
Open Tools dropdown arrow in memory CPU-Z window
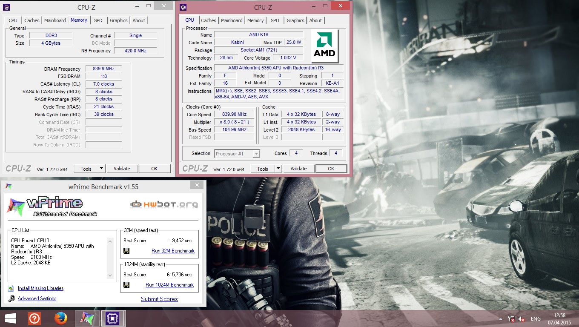(101, 169)
